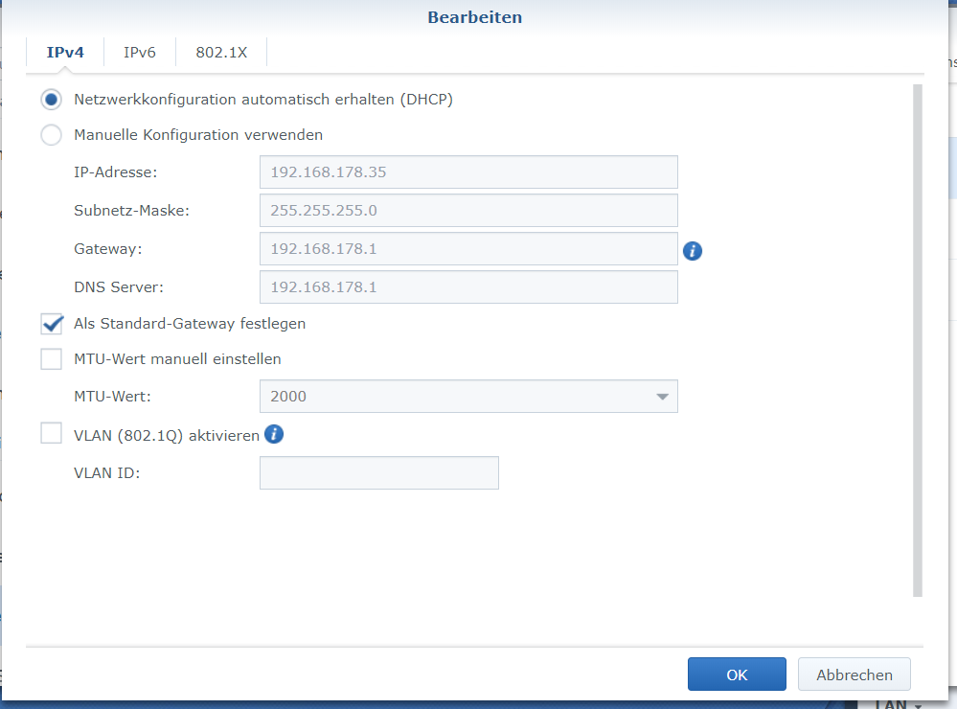Click the 'DNS Server:' label
This screenshot has height=709, width=957.
119,287
